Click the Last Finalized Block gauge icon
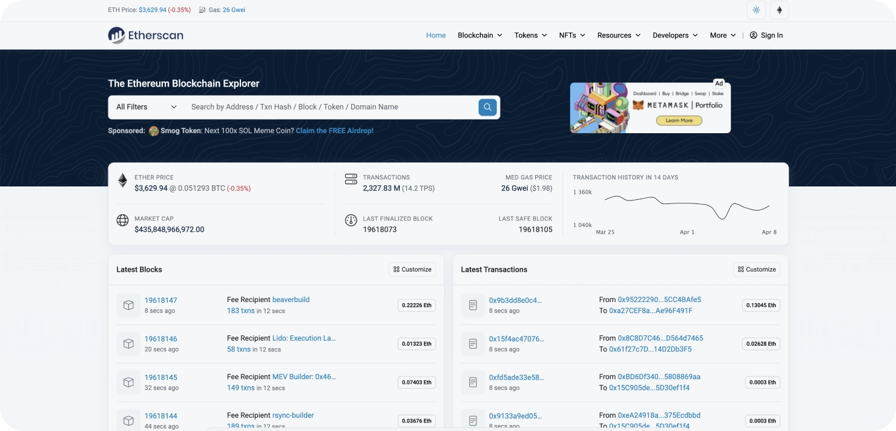 click(x=351, y=220)
